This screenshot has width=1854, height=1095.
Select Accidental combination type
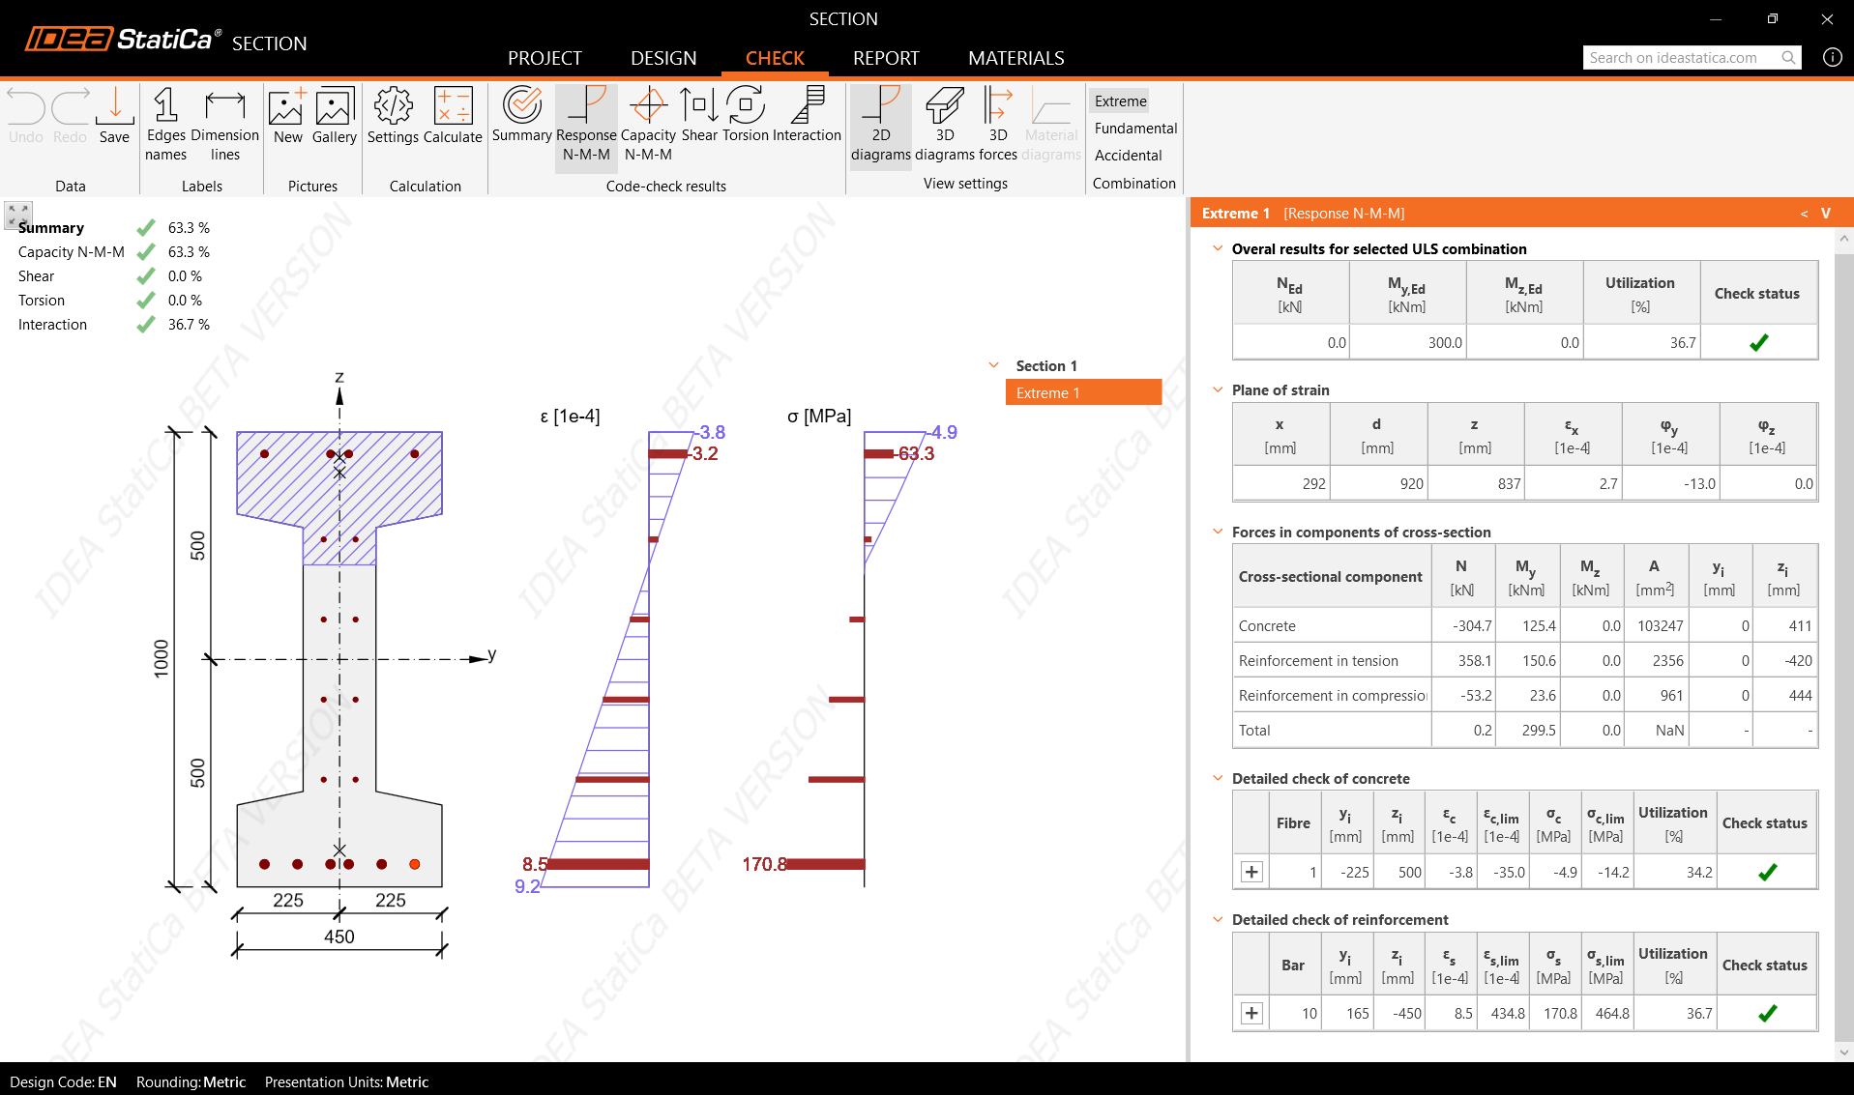(x=1128, y=156)
